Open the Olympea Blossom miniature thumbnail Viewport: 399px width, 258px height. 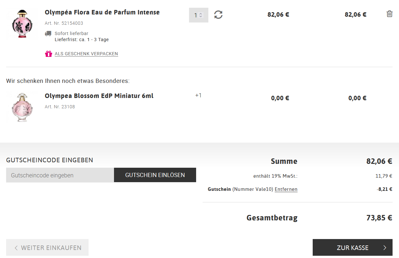(x=22, y=108)
